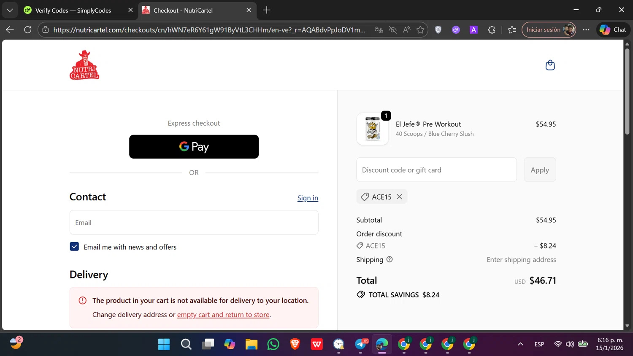
Task: Open a new browser tab
Action: (267, 10)
